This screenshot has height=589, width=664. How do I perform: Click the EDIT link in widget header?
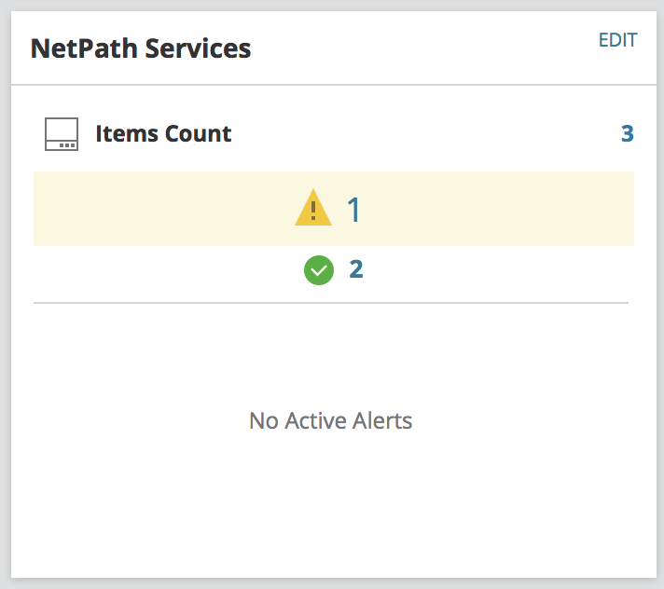(617, 40)
